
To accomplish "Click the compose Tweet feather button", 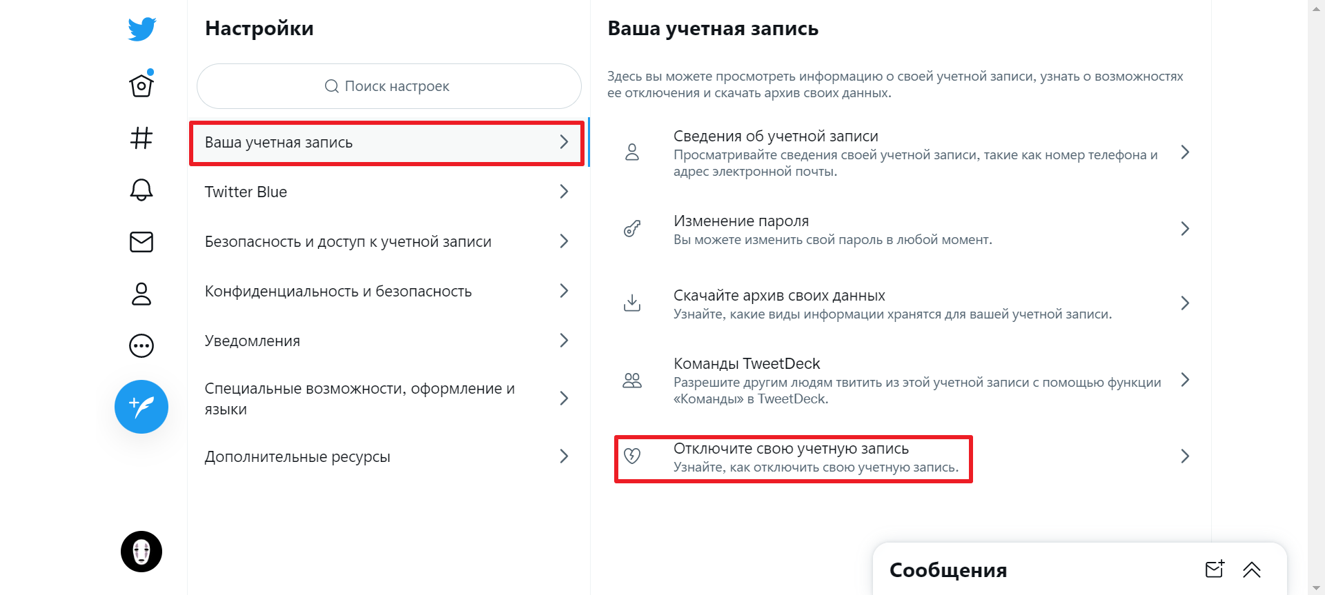I will pos(141,407).
